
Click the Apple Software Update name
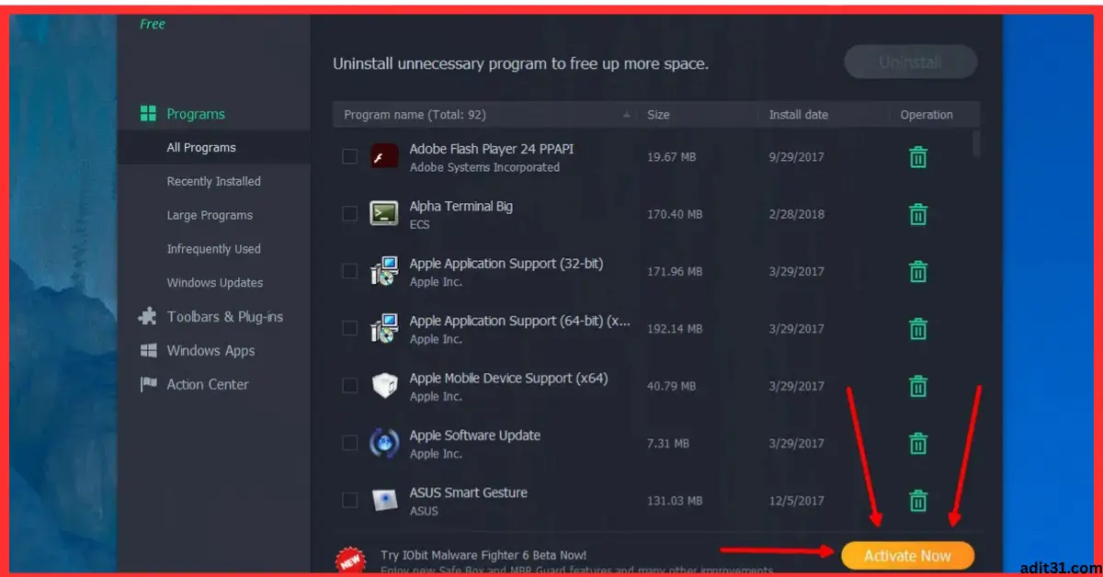click(474, 436)
